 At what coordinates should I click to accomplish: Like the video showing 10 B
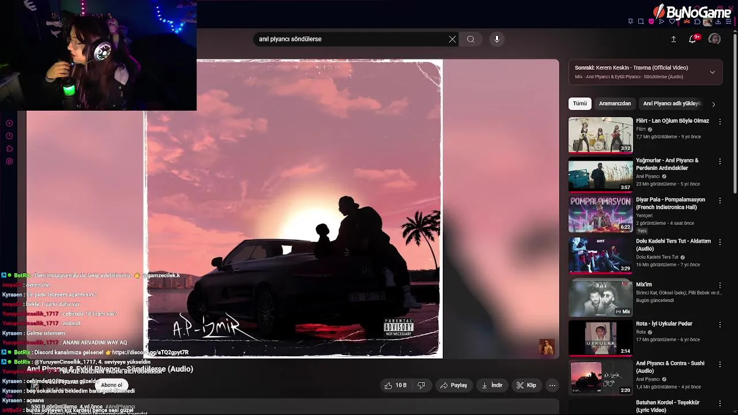click(x=396, y=385)
